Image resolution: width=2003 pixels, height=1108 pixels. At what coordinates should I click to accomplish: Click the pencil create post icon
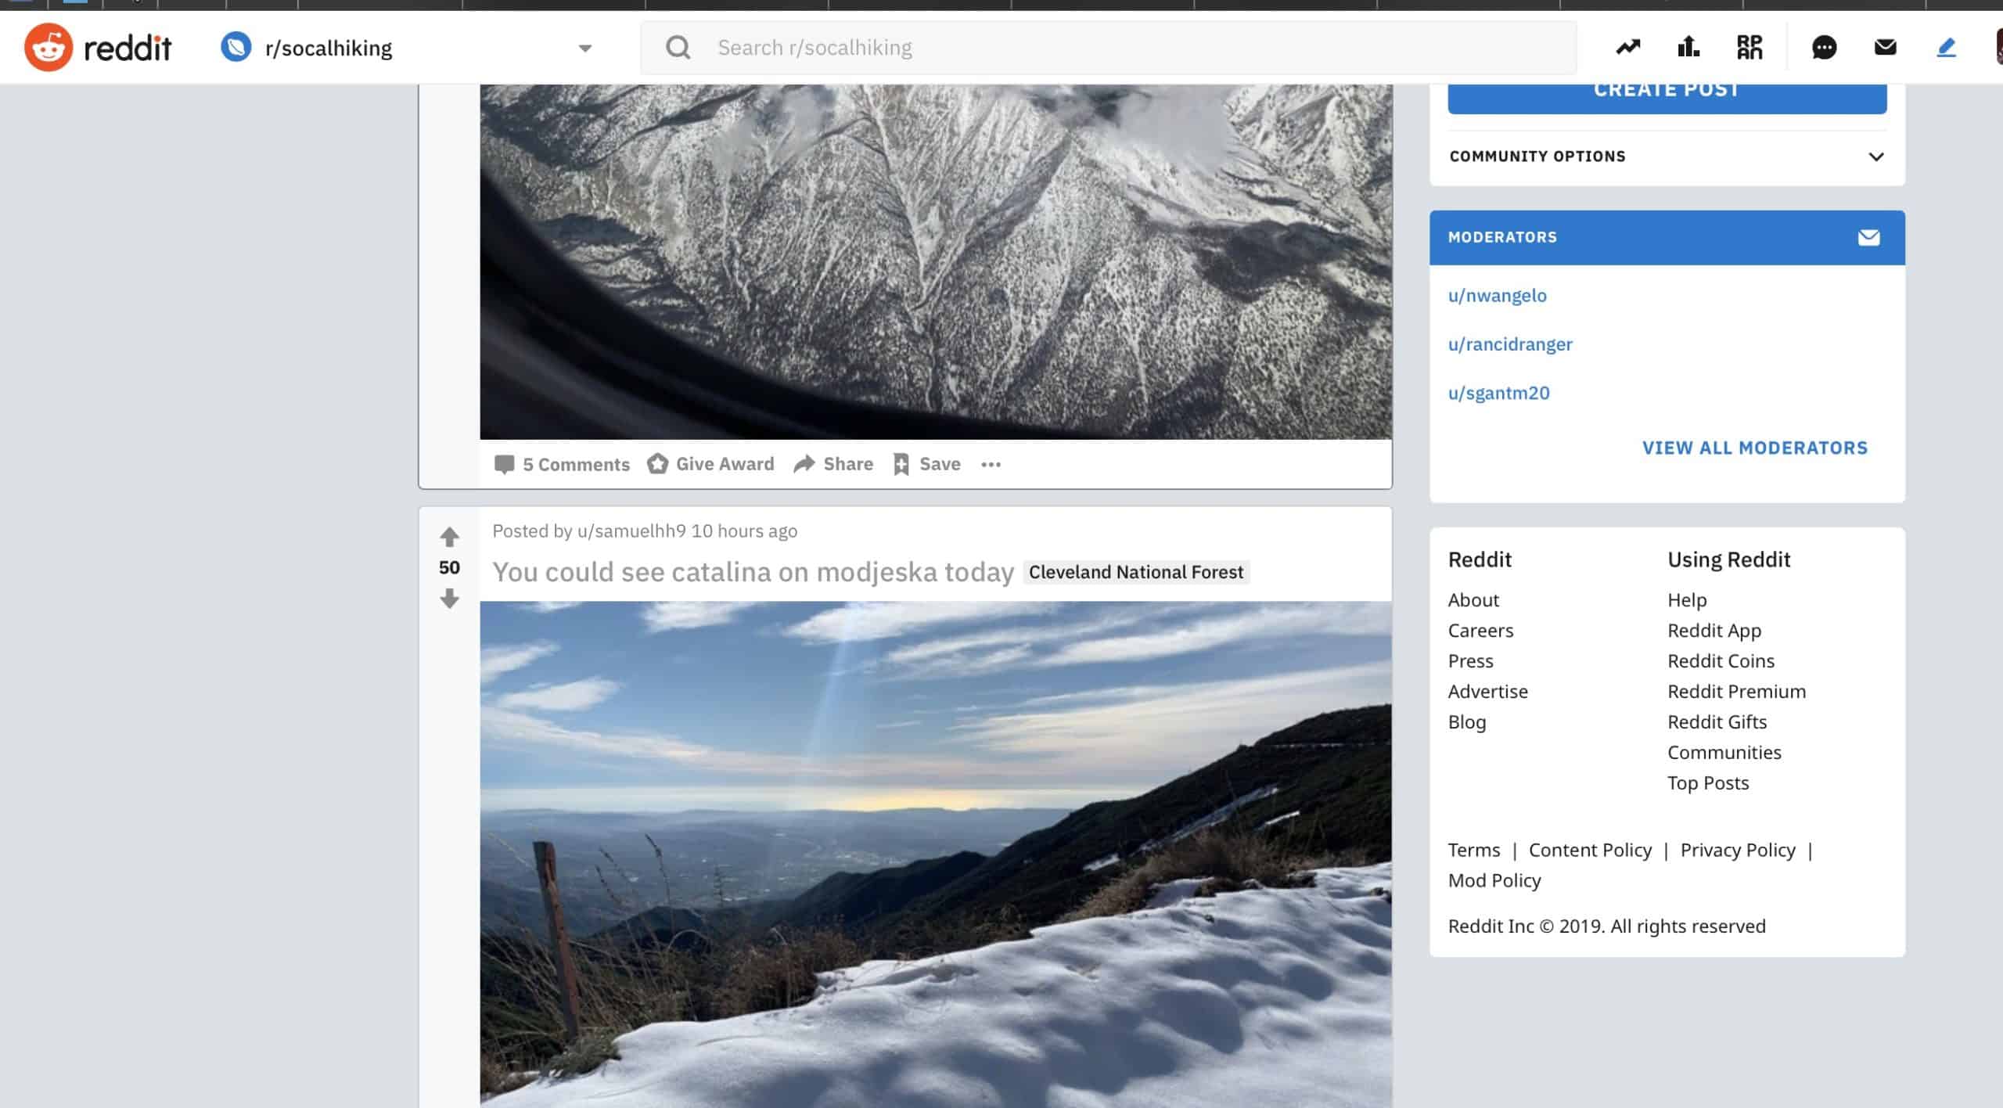[1946, 48]
